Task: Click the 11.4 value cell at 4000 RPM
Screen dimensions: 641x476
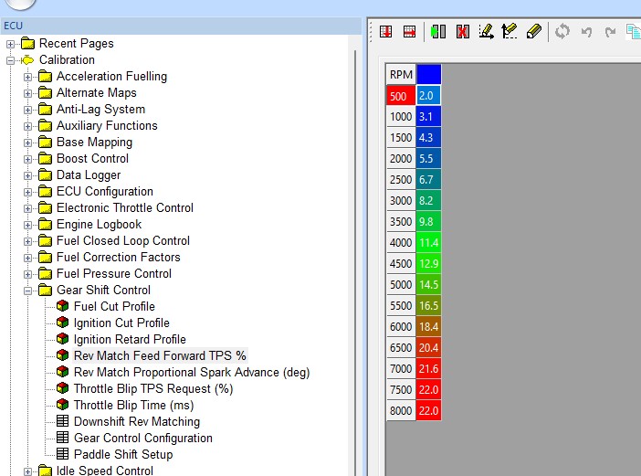Action: (x=428, y=243)
